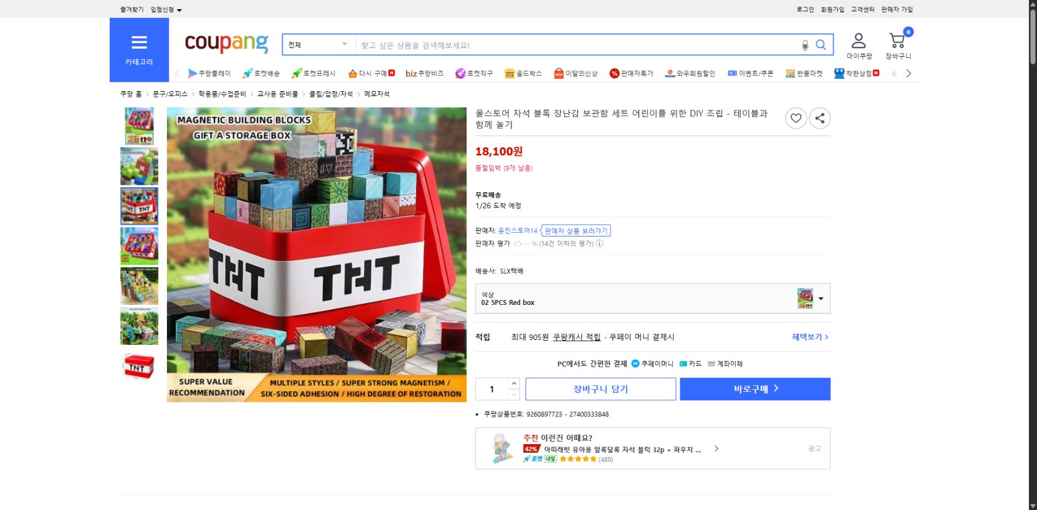The height and width of the screenshot is (510, 1037).
Task: Click the quantity input field
Action: [x=492, y=389]
